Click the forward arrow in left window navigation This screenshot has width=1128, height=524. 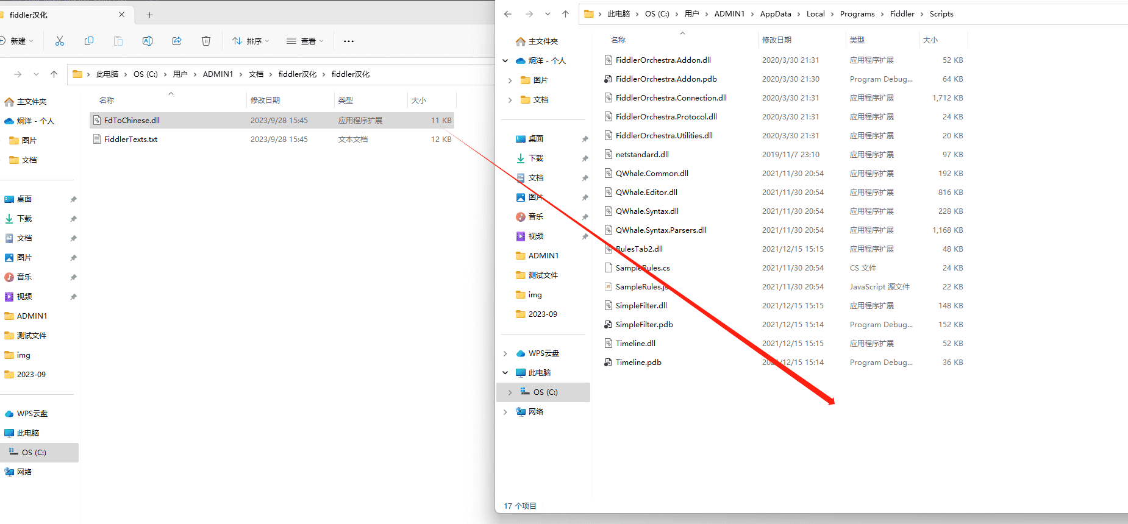[x=18, y=74]
